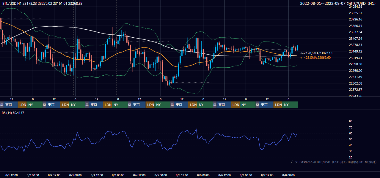
Task: Click price axis label 22372.67
Action: [355, 90]
